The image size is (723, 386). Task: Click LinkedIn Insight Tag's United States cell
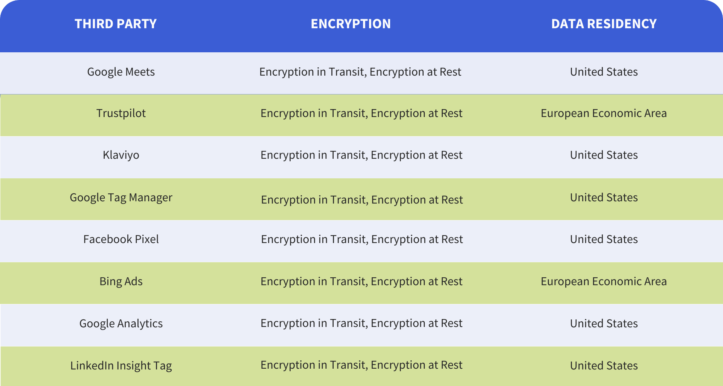[604, 366]
